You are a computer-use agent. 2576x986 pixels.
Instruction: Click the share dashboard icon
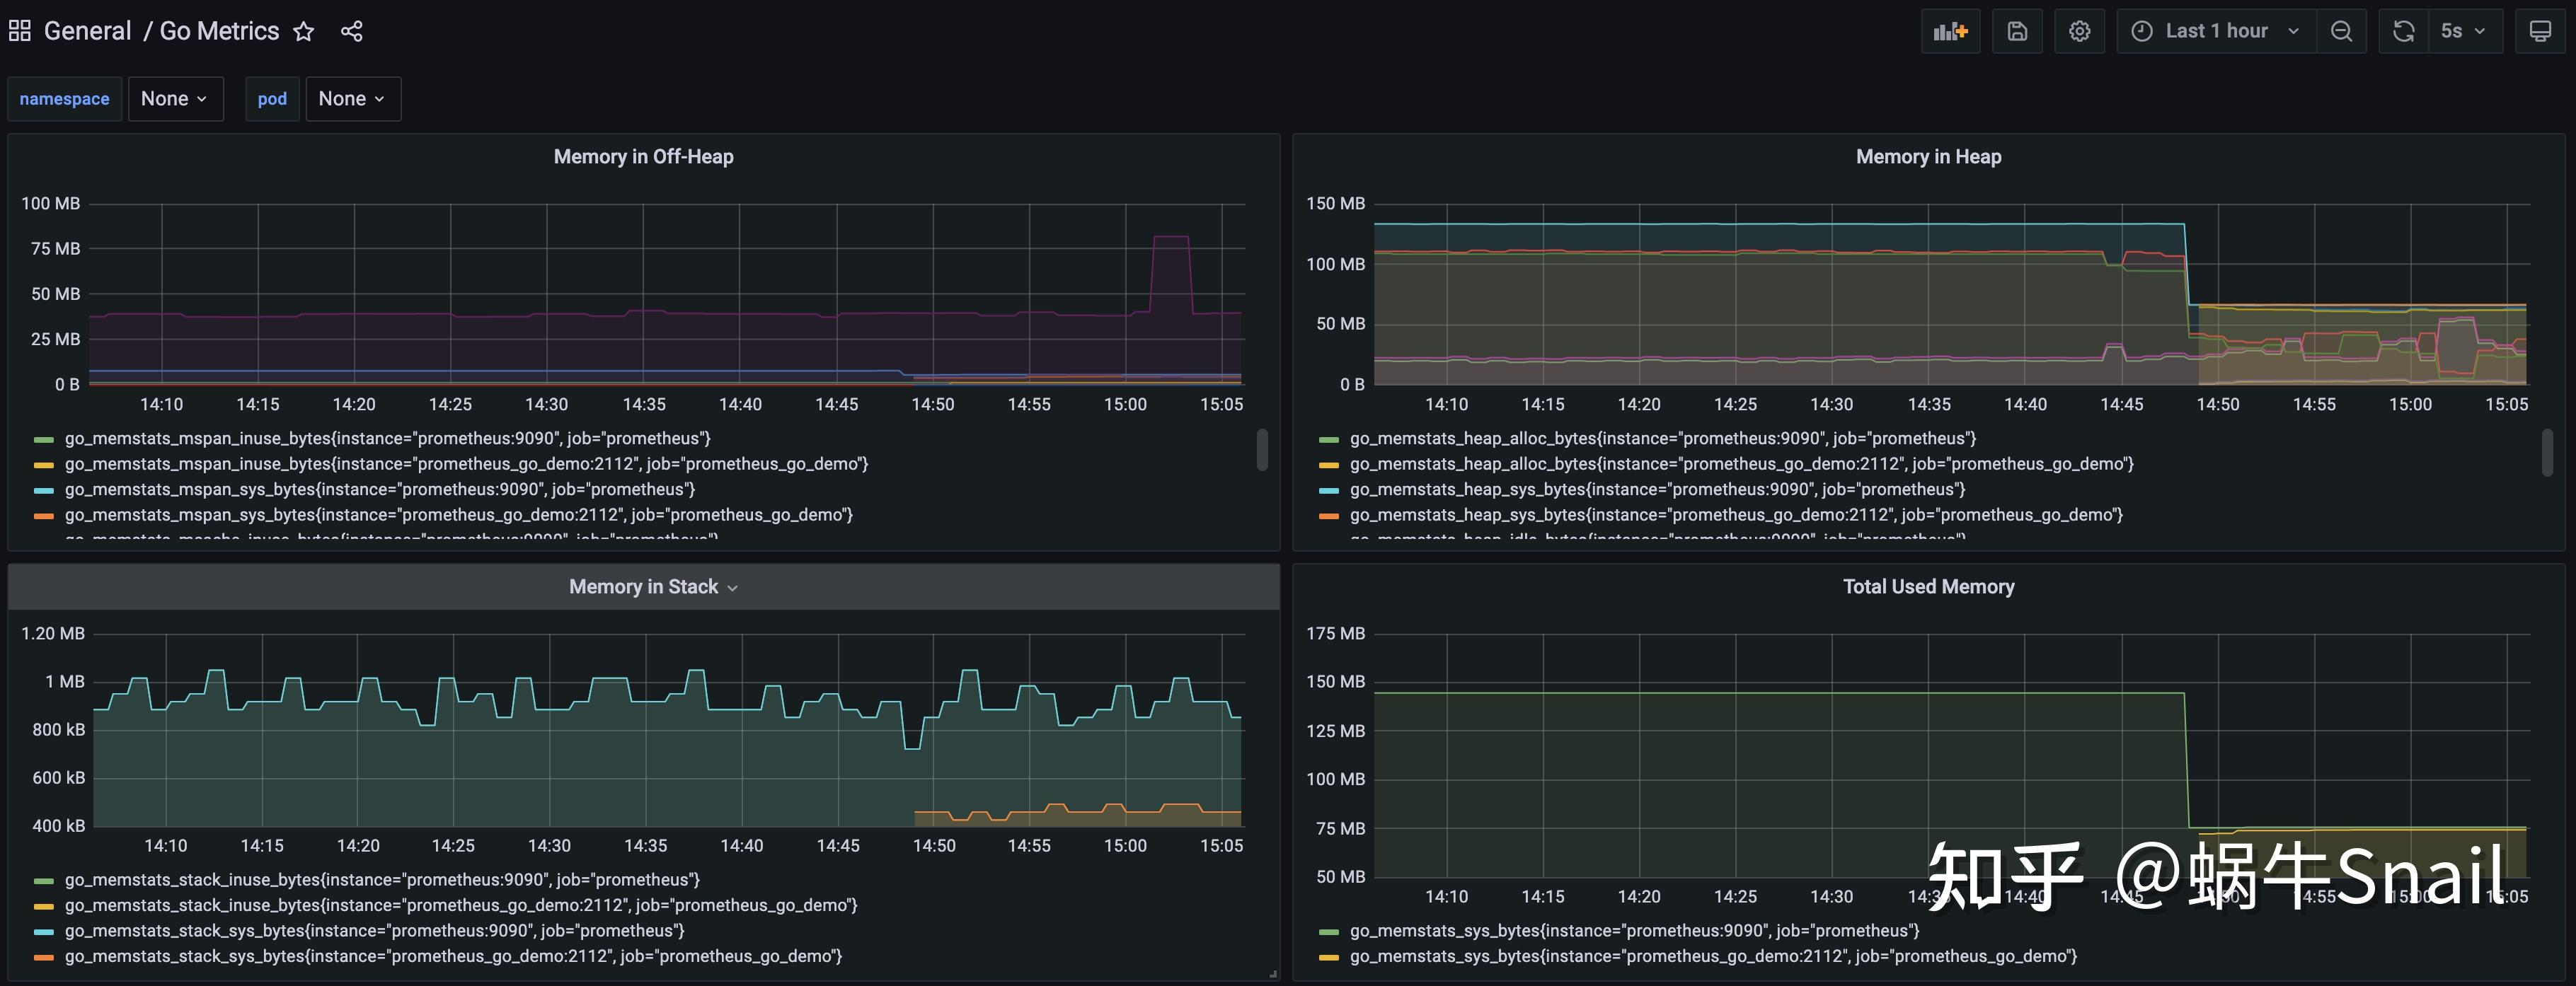click(x=352, y=31)
